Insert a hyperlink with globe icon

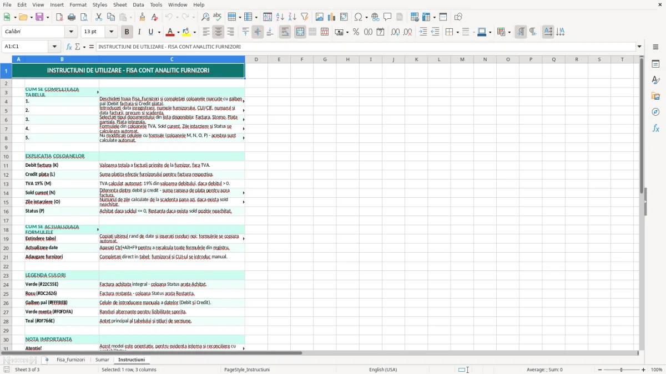(x=376, y=17)
